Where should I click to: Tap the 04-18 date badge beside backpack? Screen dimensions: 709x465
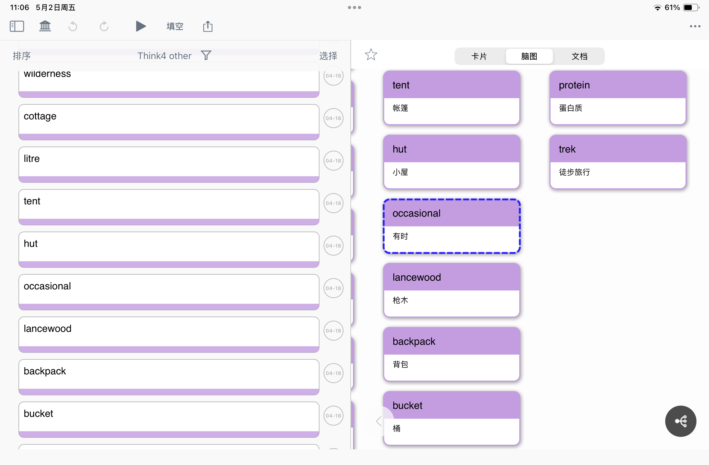tap(334, 373)
